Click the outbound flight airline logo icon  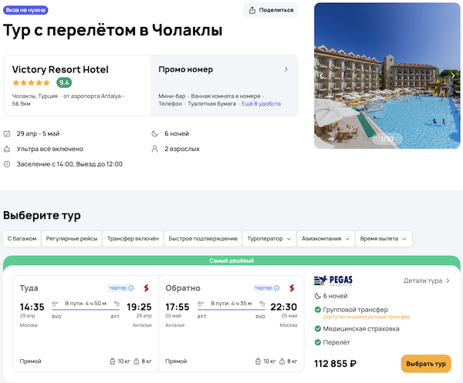pyautogui.click(x=144, y=288)
